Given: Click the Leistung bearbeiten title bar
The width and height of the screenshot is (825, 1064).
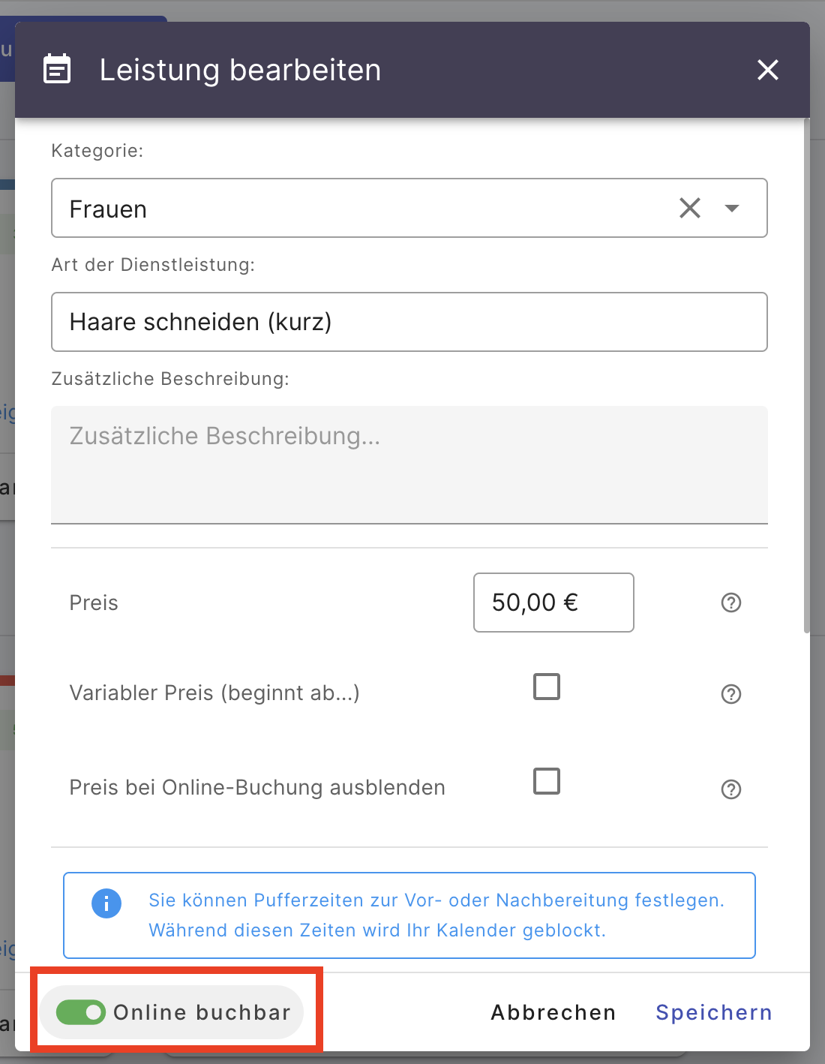Looking at the screenshot, I should [238, 70].
